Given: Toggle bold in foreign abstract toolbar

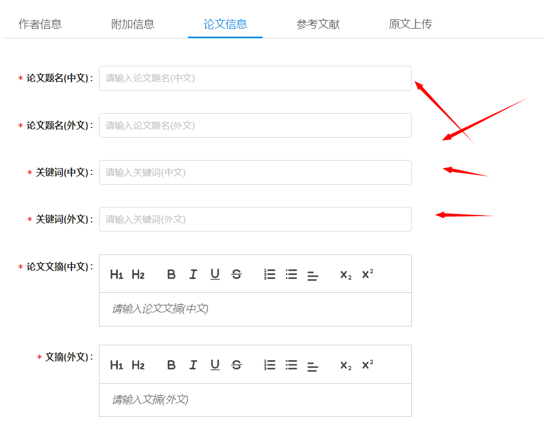Looking at the screenshot, I should (x=171, y=364).
